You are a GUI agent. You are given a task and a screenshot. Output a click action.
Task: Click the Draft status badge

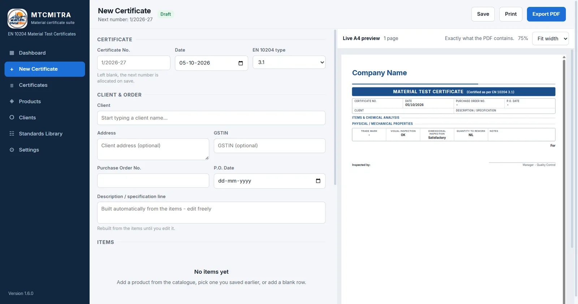tap(165, 14)
